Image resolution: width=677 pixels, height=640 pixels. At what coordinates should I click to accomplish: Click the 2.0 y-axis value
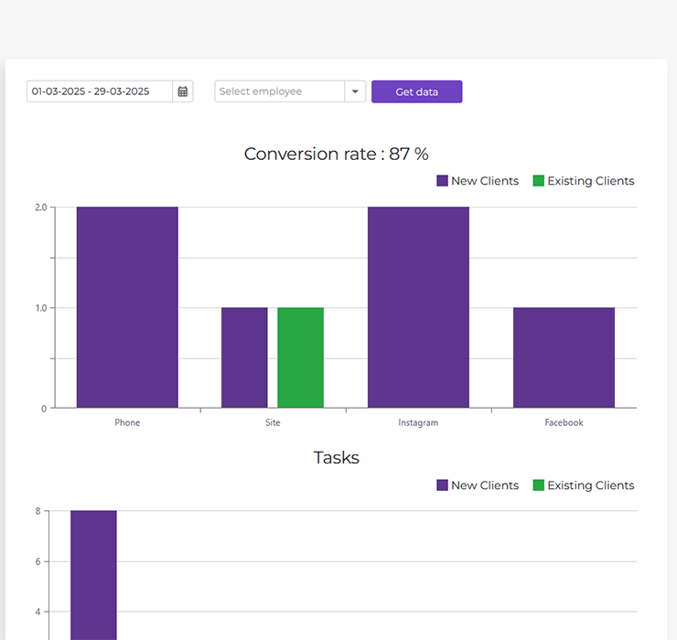pos(41,208)
